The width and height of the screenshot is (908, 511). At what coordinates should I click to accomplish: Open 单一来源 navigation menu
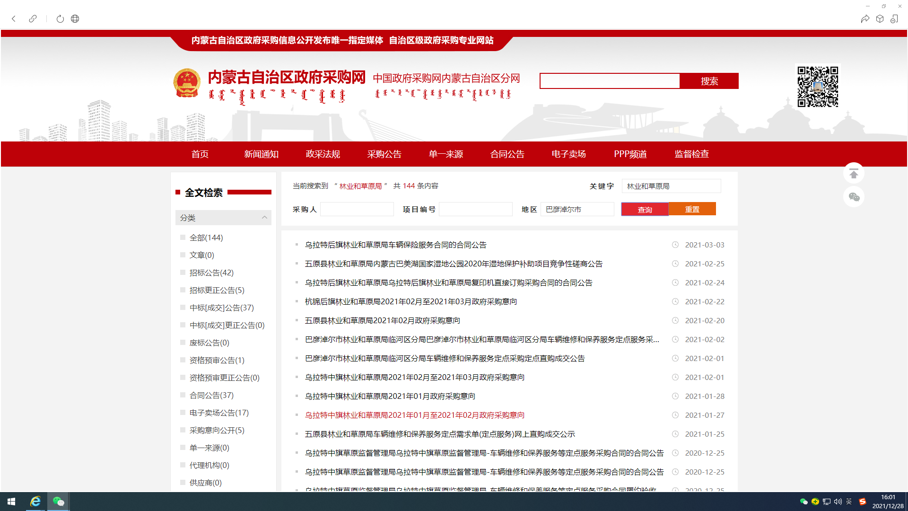tap(445, 154)
